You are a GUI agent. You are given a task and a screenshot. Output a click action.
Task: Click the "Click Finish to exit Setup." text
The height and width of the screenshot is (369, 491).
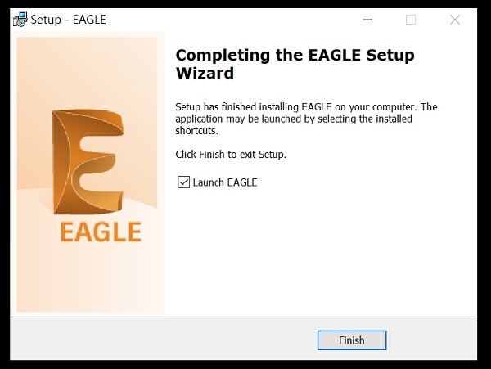pyautogui.click(x=231, y=154)
